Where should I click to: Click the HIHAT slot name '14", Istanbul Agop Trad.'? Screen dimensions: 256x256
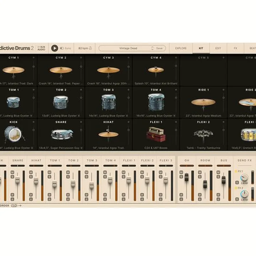coord(108,148)
